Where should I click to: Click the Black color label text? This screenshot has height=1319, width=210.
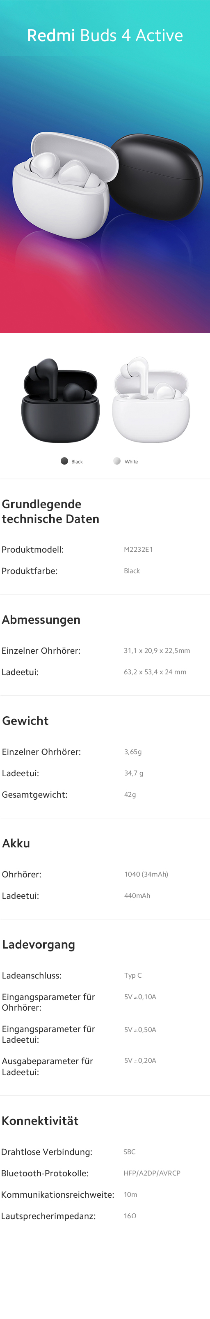[x=77, y=461]
